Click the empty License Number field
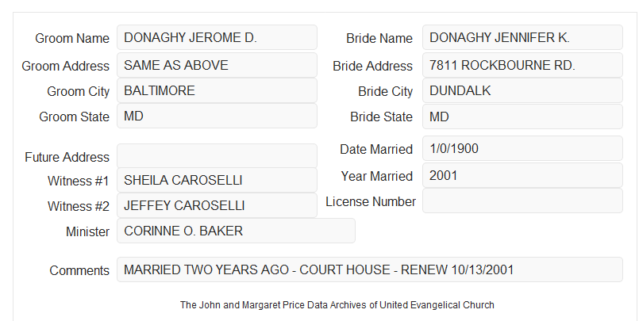Screen dimensions: 639x321 coord(522,201)
